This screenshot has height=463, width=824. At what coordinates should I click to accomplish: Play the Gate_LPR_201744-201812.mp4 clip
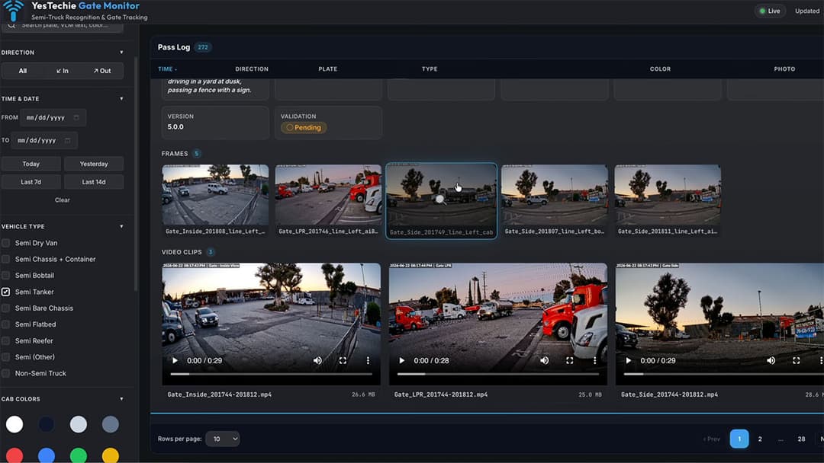tap(402, 361)
